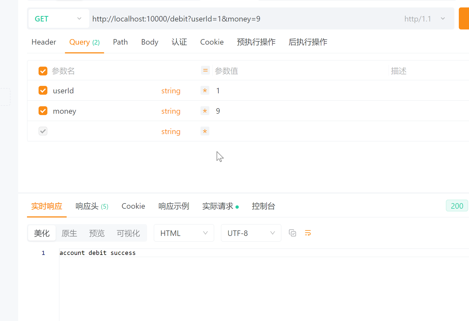This screenshot has width=469, height=321.
Task: Open the GET request method dropdown
Action: pos(59,19)
